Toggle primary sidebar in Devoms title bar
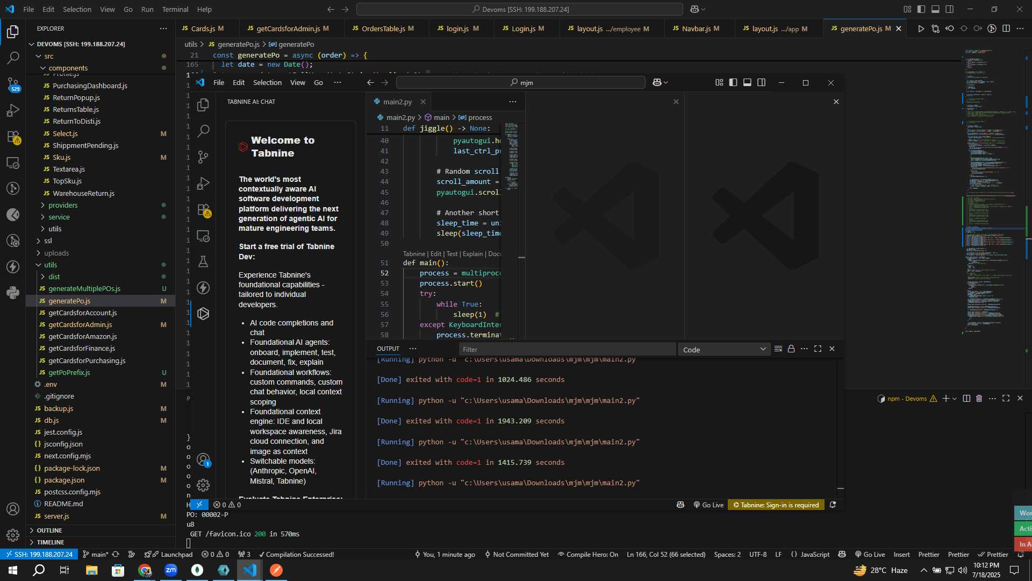The width and height of the screenshot is (1032, 581). point(921,9)
